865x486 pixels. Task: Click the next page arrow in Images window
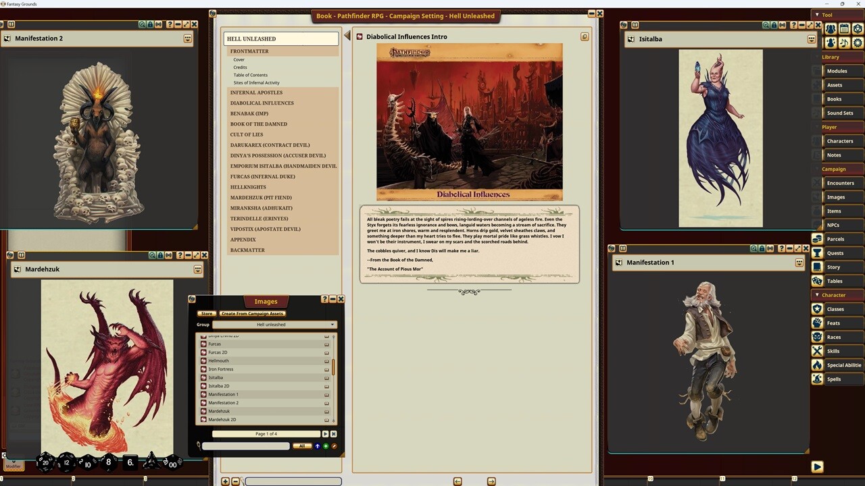coord(325,433)
